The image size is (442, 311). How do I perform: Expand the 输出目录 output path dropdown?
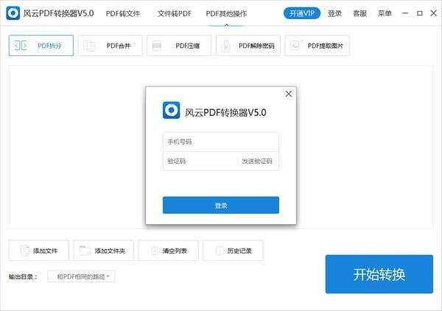(x=82, y=276)
